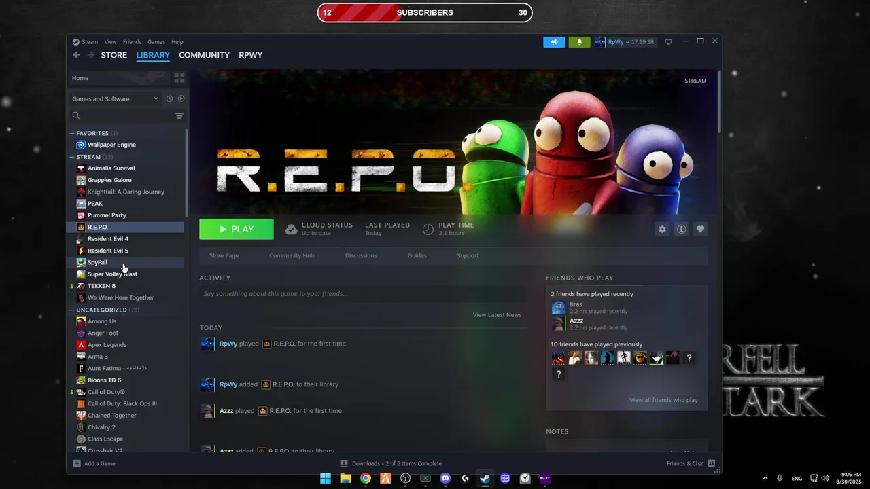Show hidden system tray icons
The image size is (870, 489).
tap(765, 478)
